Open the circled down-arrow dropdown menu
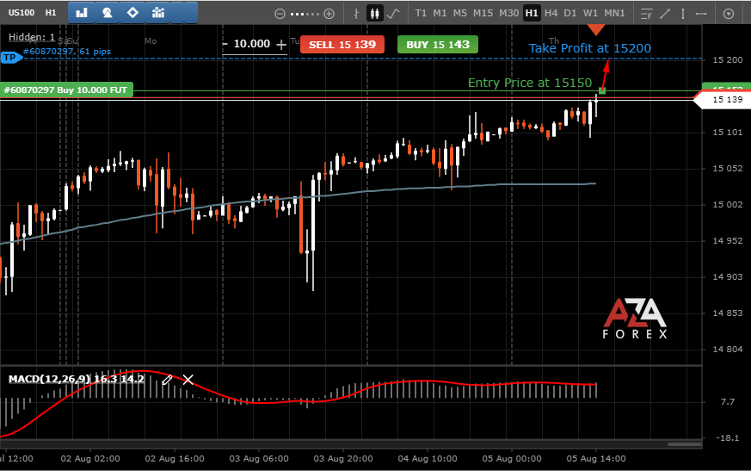 (729, 14)
